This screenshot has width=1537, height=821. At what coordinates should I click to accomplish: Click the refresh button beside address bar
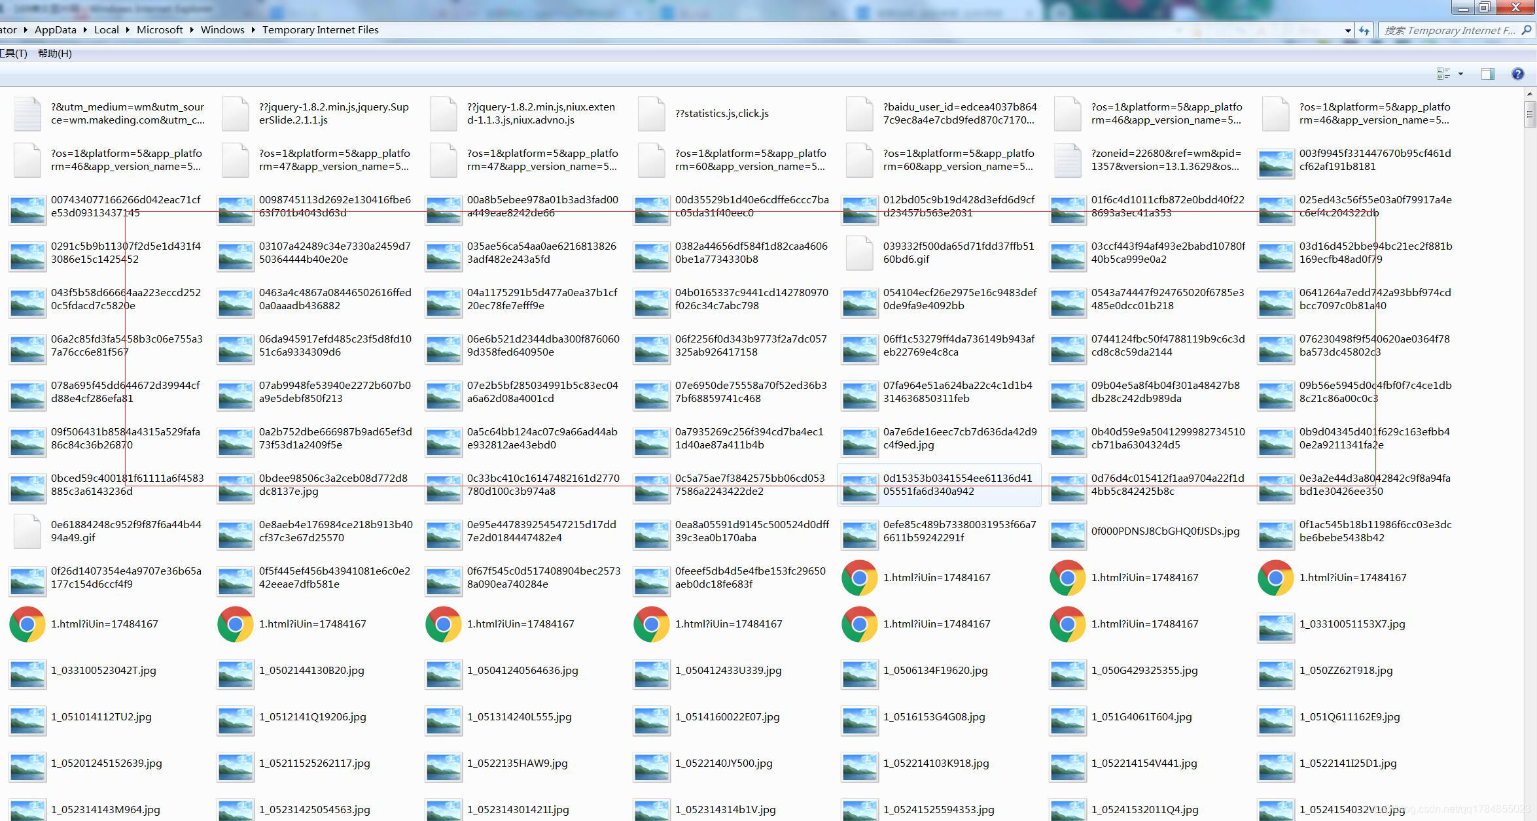tap(1364, 30)
